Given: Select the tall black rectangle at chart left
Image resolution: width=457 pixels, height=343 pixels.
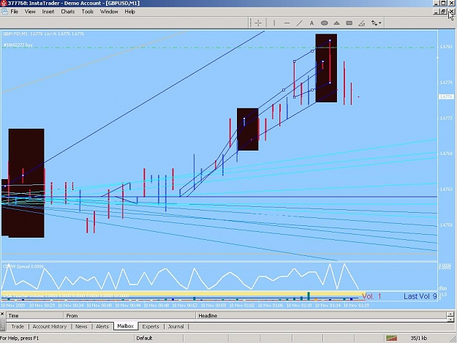Looking at the screenshot, I should (x=26, y=183).
